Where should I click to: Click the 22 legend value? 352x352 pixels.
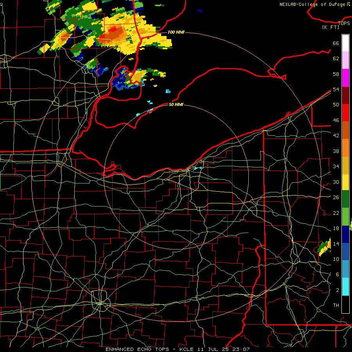tap(336, 213)
